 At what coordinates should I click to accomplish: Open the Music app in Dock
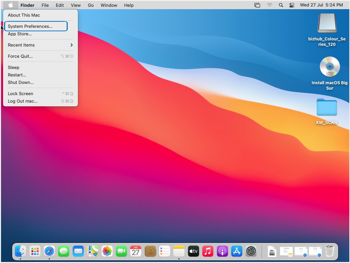(x=208, y=251)
